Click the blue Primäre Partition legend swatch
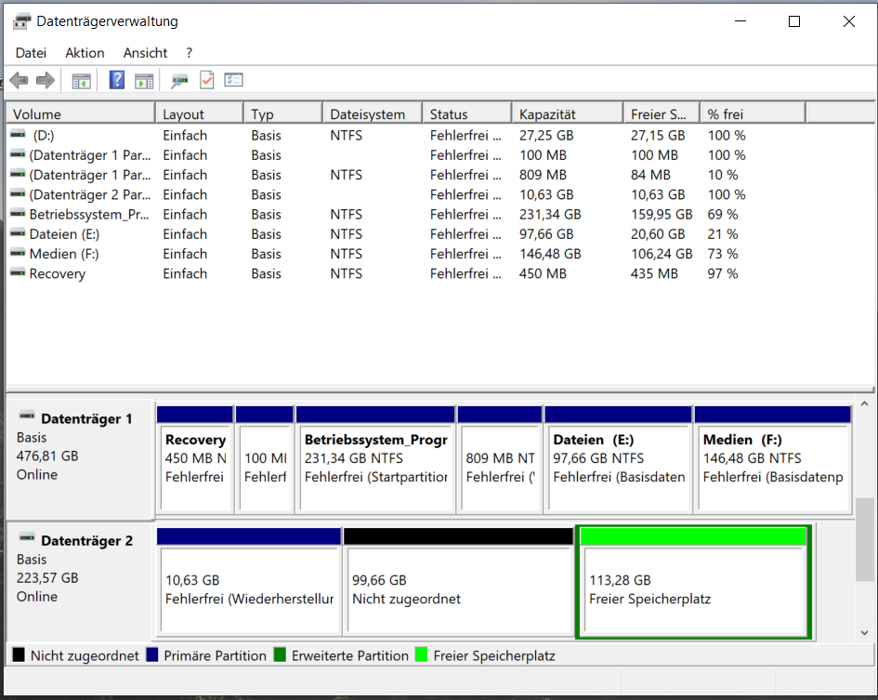The height and width of the screenshot is (700, 878). (x=151, y=654)
